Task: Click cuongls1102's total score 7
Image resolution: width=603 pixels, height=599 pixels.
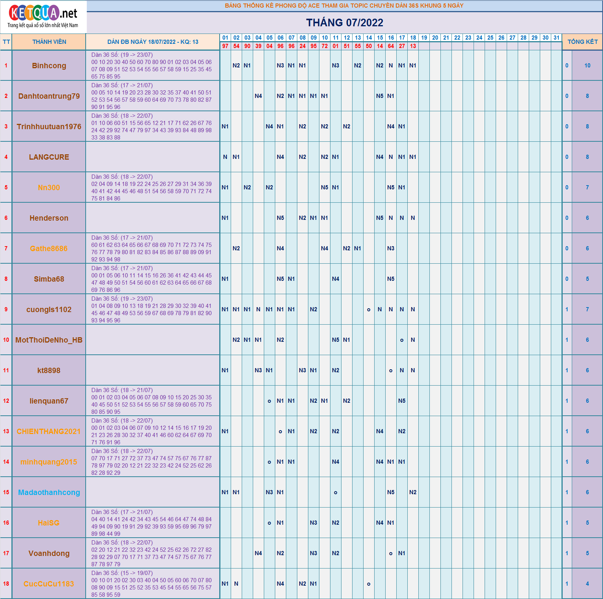Action: pos(587,309)
